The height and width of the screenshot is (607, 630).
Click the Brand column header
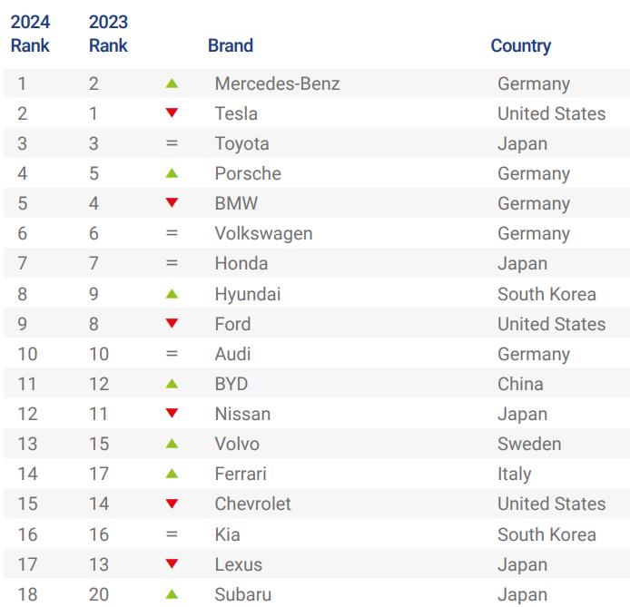coord(231,45)
